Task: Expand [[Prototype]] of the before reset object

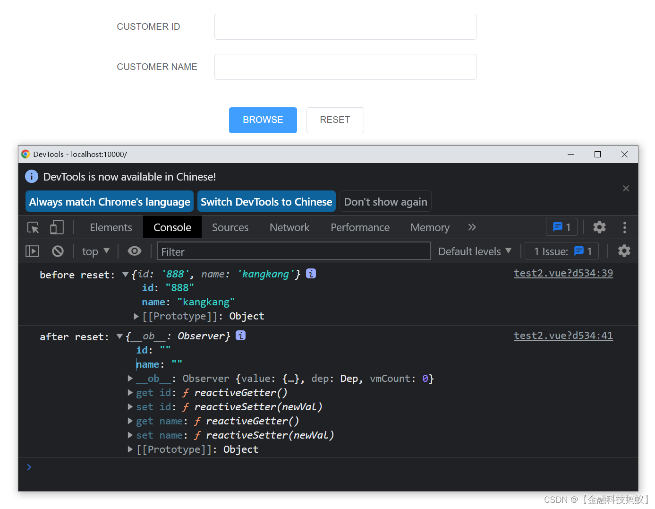Action: (136, 316)
